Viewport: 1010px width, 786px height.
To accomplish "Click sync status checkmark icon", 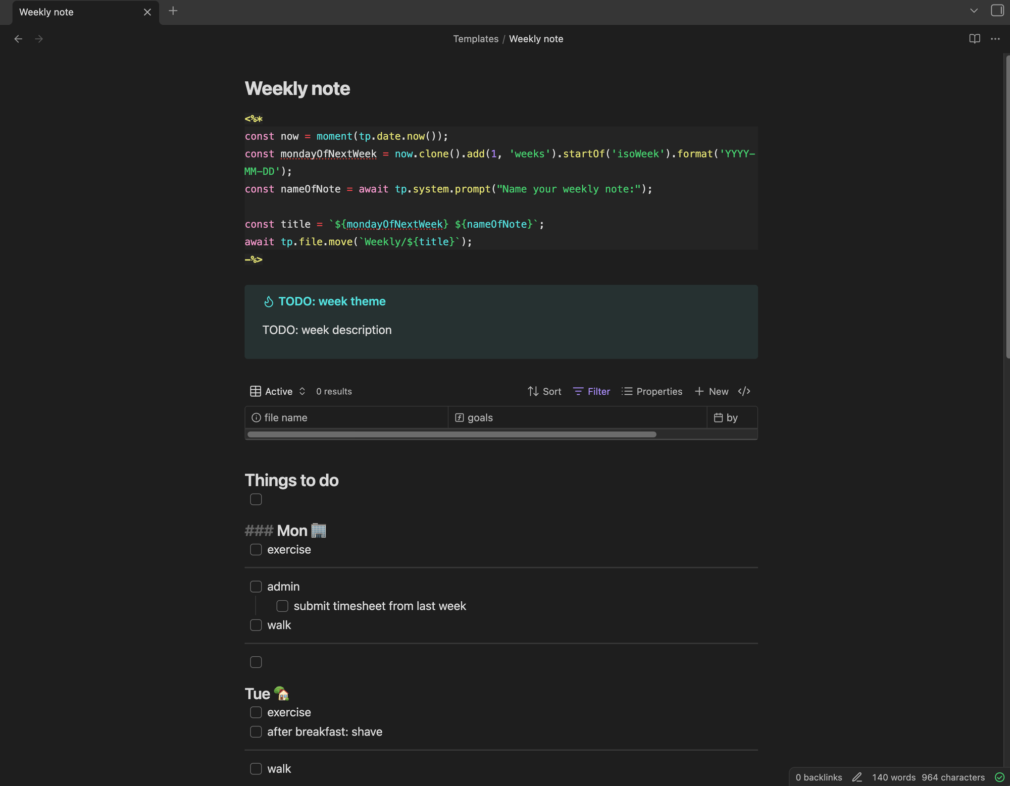I will tap(999, 777).
